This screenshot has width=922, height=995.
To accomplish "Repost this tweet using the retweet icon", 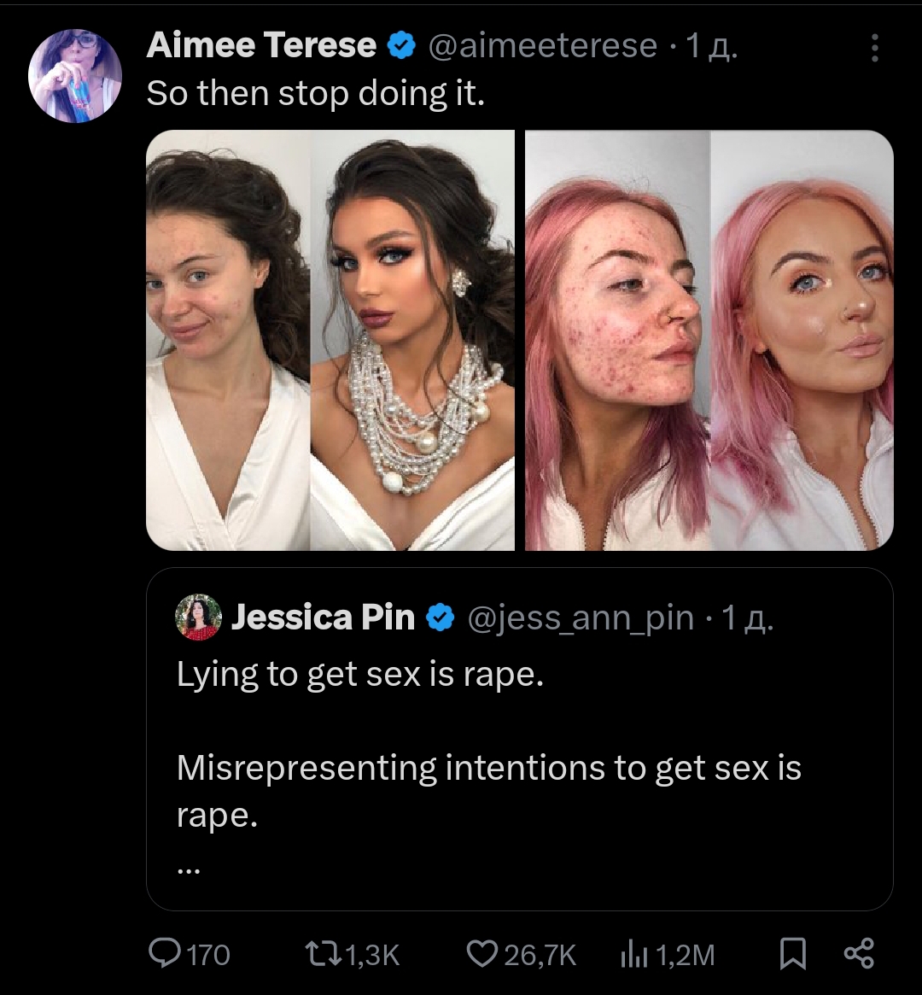I will tap(320, 954).
